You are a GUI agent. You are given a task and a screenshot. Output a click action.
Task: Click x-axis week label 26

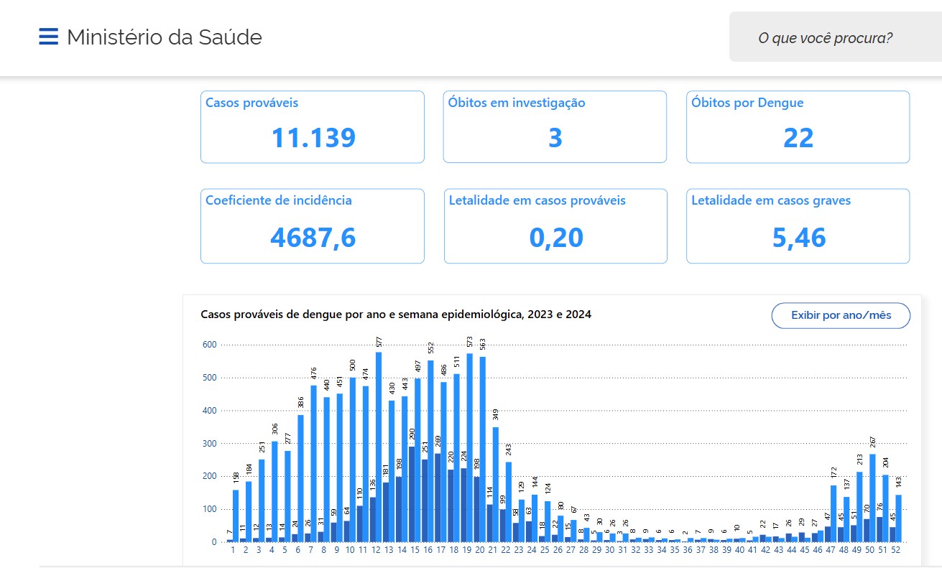(557, 550)
